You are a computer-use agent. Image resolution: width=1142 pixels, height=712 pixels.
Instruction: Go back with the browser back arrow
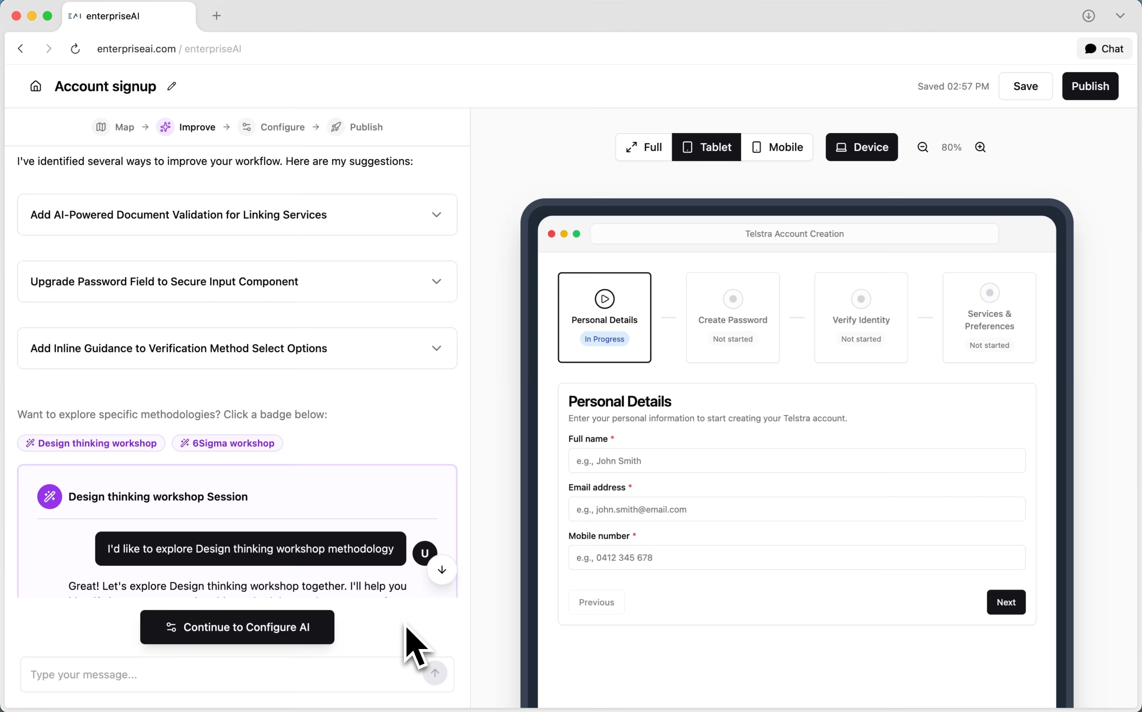coord(21,48)
